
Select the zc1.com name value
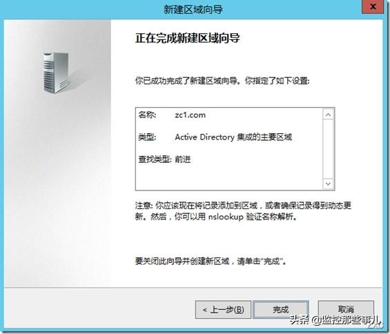[191, 115]
